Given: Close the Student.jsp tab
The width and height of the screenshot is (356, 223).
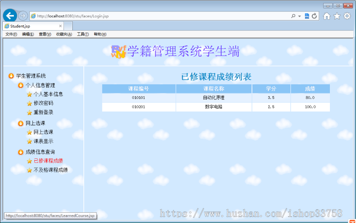Looking at the screenshot, I should (61, 26).
